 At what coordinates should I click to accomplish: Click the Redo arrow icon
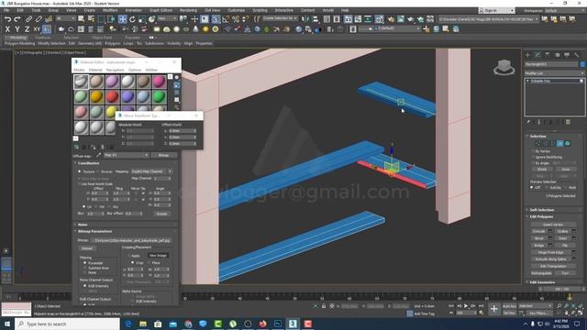17,18
